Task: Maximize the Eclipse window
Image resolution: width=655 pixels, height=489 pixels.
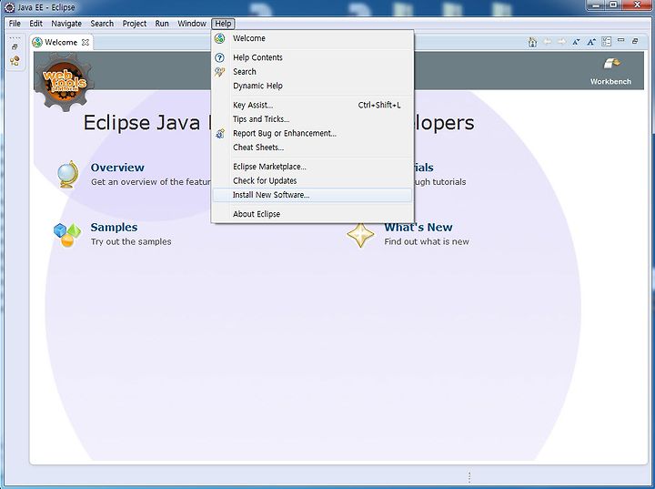Action: click(x=614, y=5)
